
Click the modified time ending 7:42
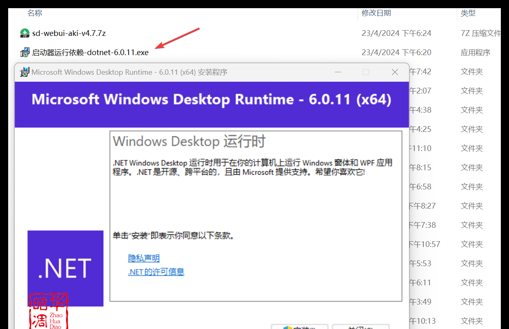point(420,71)
